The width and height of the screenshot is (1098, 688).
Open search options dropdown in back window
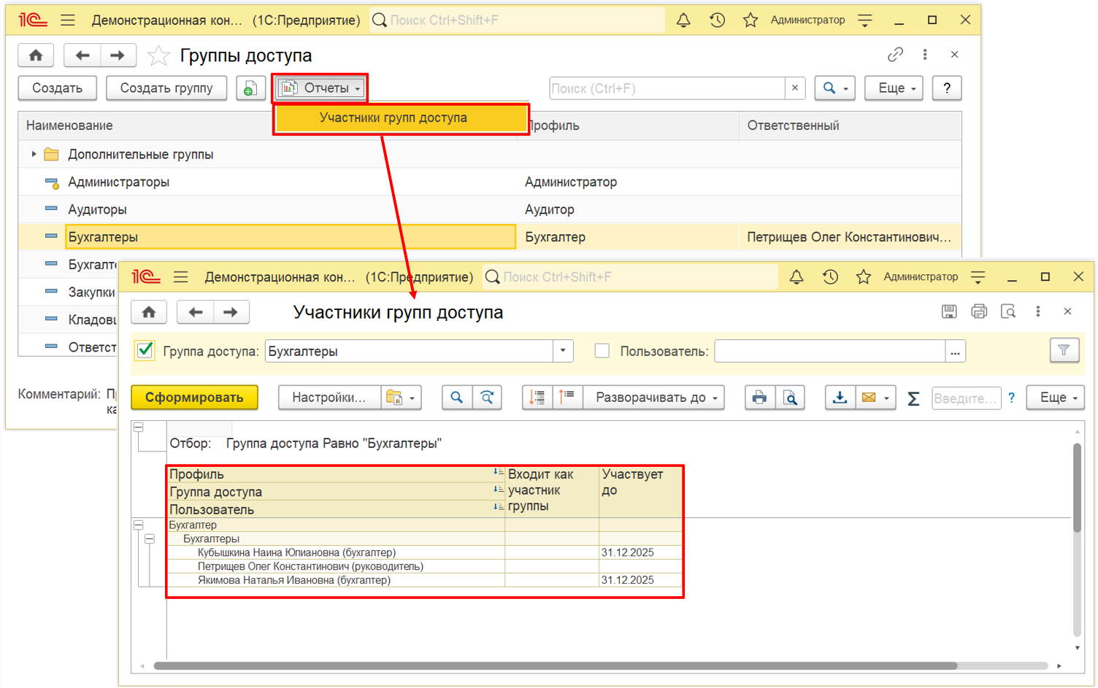[835, 88]
